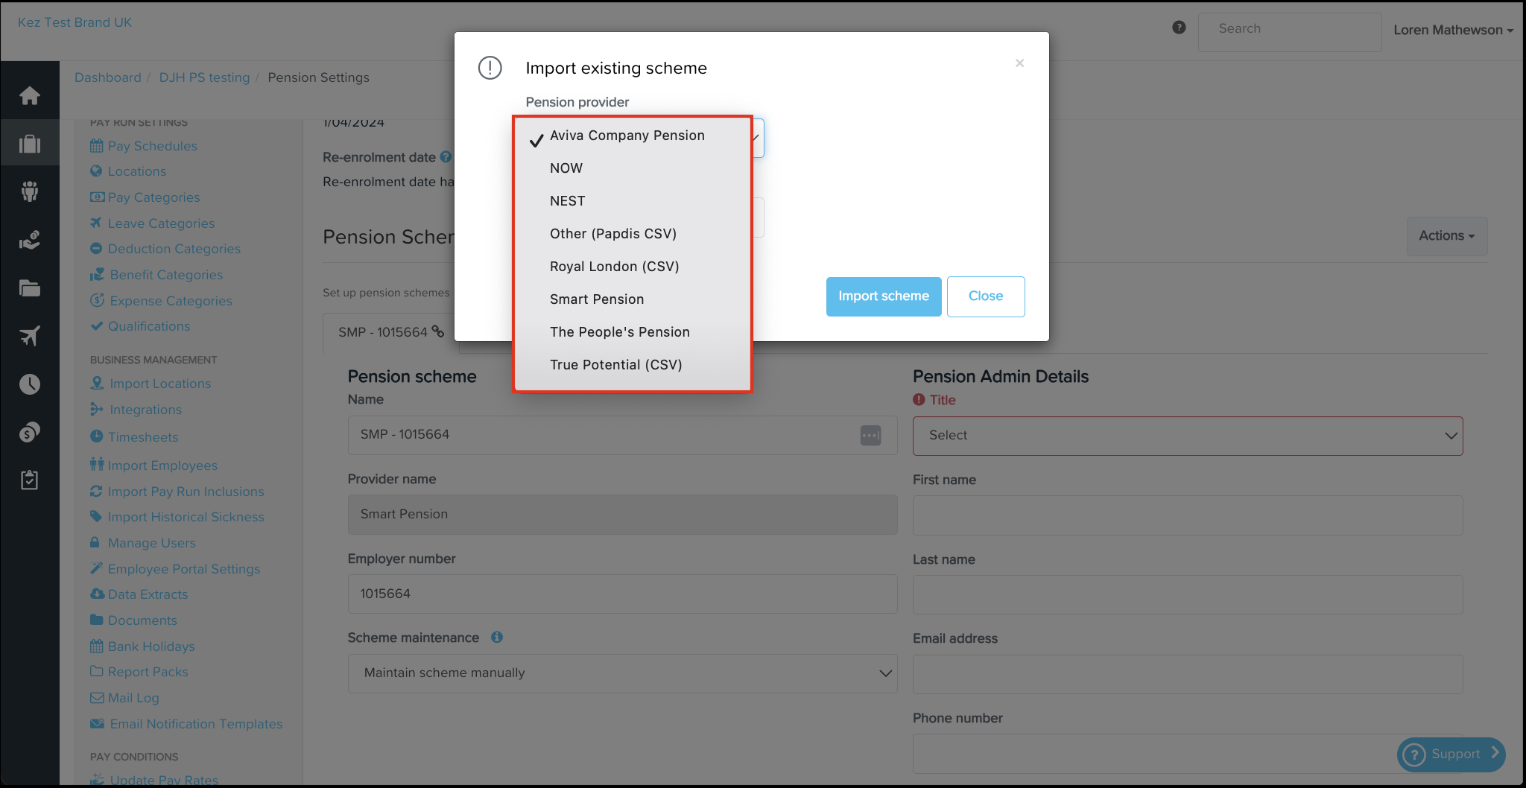Select The People's Pension option
This screenshot has height=788, width=1526.
619,332
